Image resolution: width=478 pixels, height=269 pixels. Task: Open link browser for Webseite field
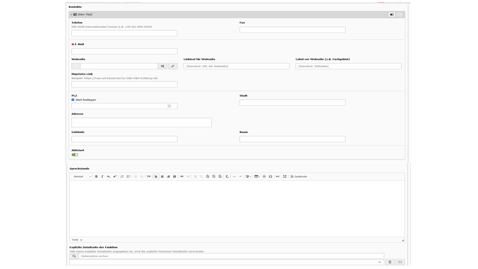(x=173, y=66)
